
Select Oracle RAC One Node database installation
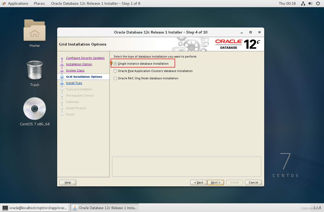[115, 78]
